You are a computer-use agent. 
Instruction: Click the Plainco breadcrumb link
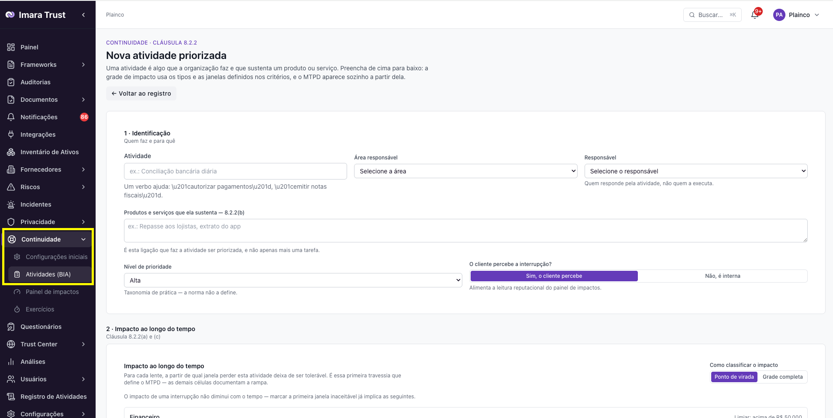point(115,15)
